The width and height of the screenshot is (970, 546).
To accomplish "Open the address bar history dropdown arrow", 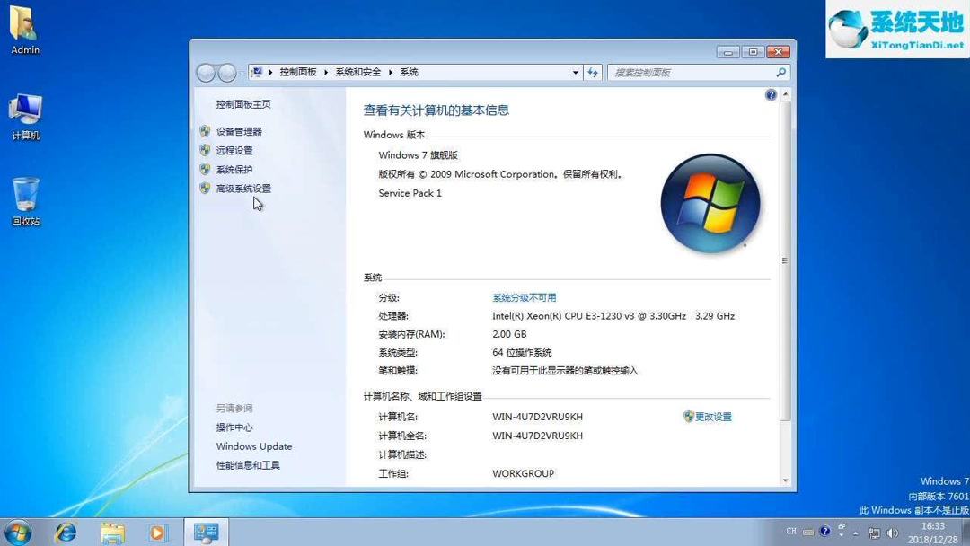I will pos(576,72).
